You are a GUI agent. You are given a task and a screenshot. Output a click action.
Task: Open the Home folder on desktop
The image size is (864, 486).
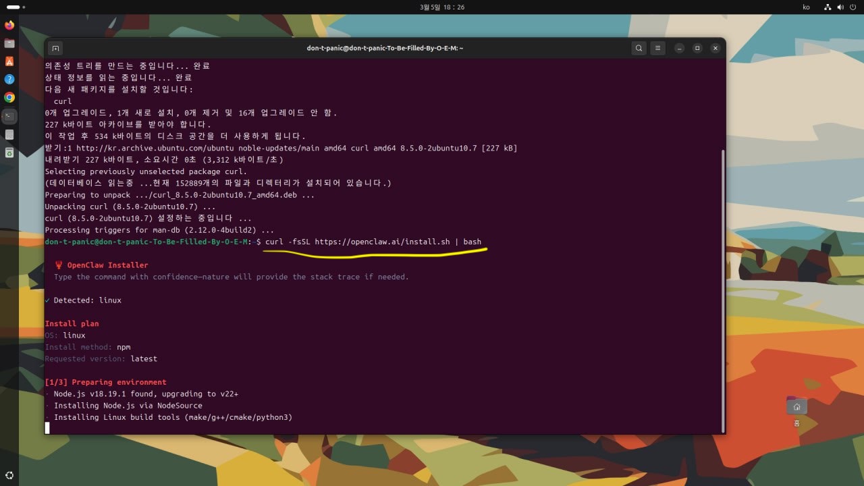(796, 407)
